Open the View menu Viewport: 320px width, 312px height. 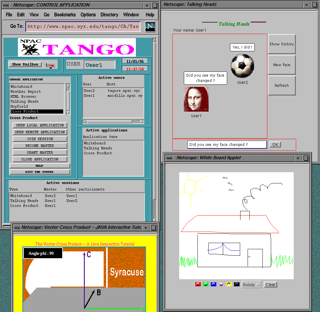click(x=34, y=15)
